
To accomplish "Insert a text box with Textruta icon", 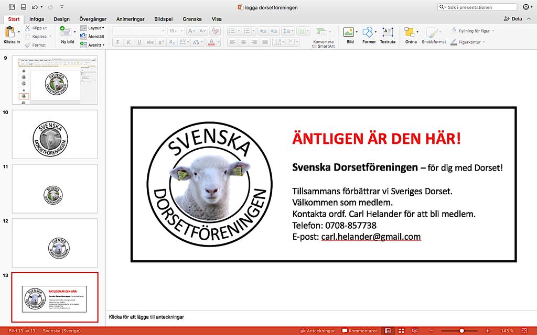I will click(388, 32).
